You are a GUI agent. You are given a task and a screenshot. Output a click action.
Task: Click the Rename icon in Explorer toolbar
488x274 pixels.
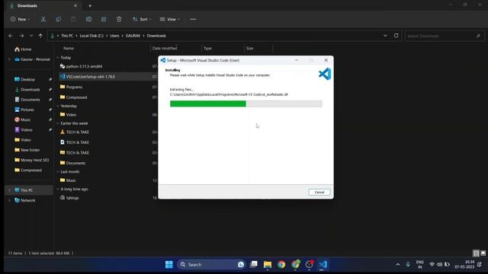click(x=88, y=19)
